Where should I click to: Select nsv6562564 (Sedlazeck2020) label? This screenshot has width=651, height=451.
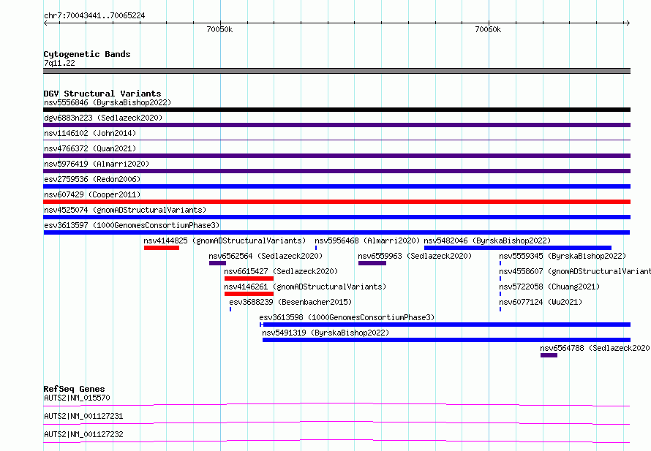pyautogui.click(x=266, y=256)
